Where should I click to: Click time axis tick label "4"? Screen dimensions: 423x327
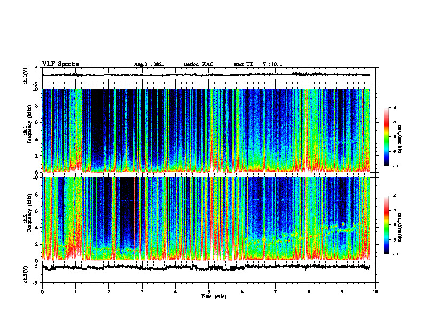point(176,292)
